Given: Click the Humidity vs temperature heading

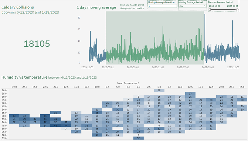Looking at the screenshot, I should tap(24, 77).
